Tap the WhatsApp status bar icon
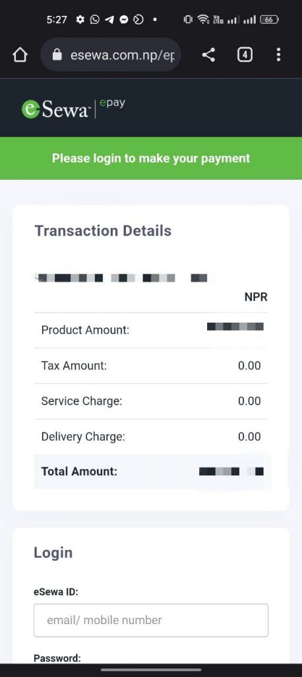 pos(94,19)
